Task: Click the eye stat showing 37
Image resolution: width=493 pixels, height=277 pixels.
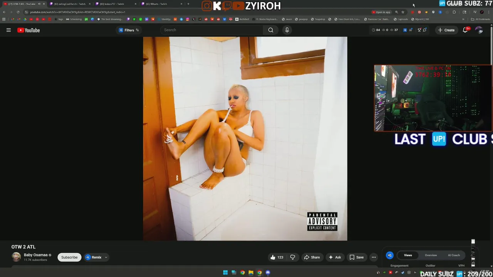Action: [x=394, y=30]
